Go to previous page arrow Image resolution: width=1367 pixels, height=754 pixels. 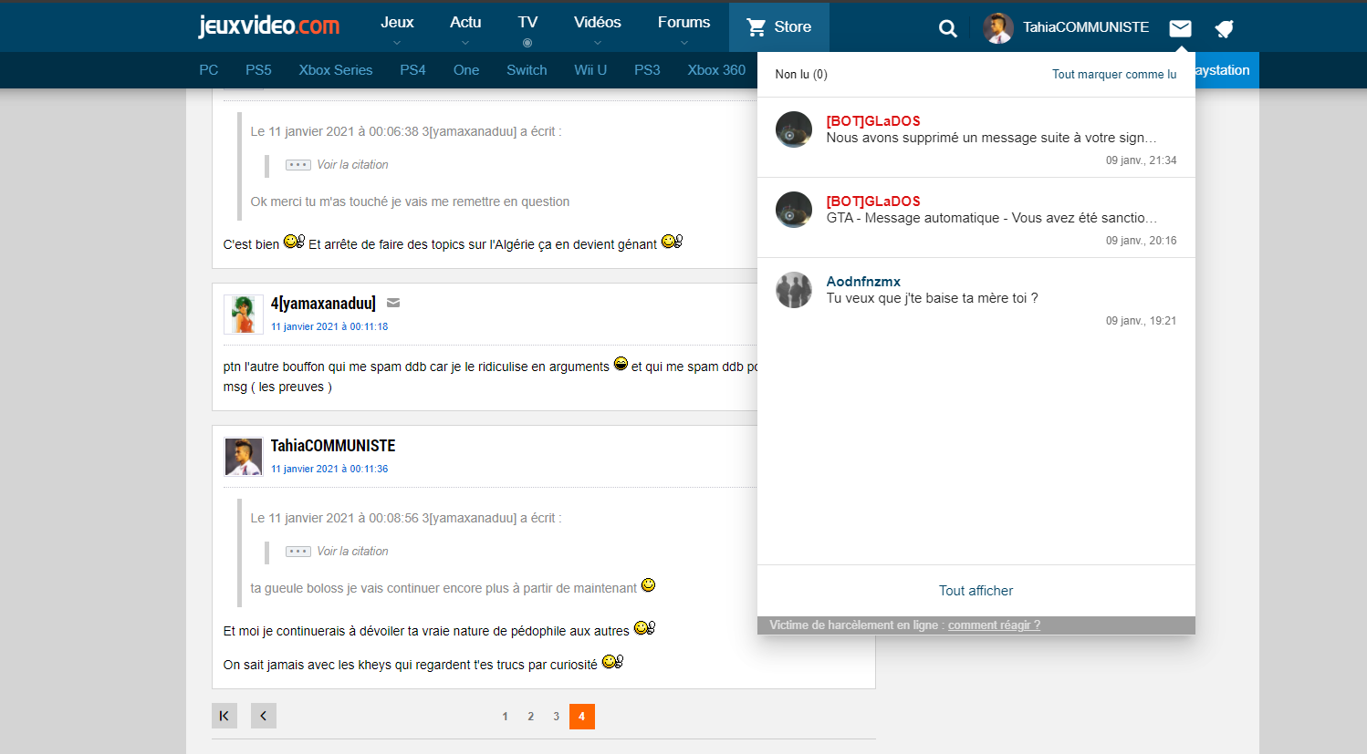coord(264,716)
